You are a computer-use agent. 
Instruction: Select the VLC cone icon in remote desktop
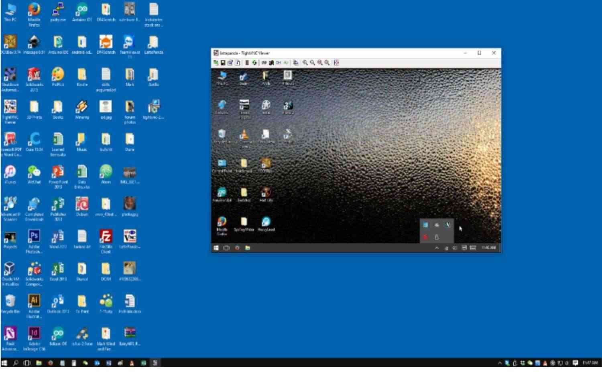(x=244, y=139)
